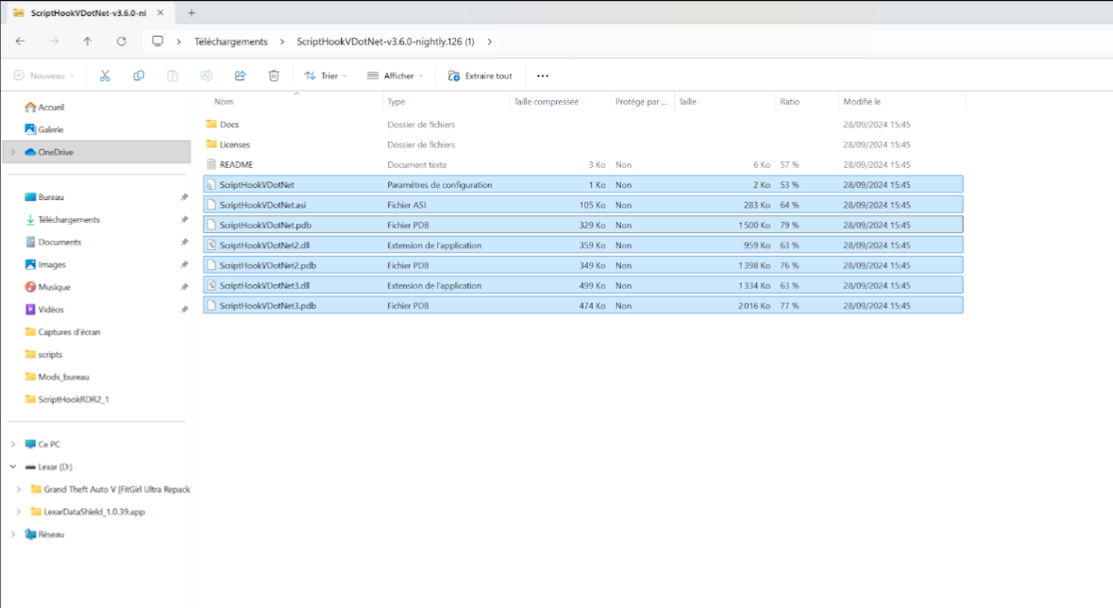Open the Afficher view dropdown

394,76
